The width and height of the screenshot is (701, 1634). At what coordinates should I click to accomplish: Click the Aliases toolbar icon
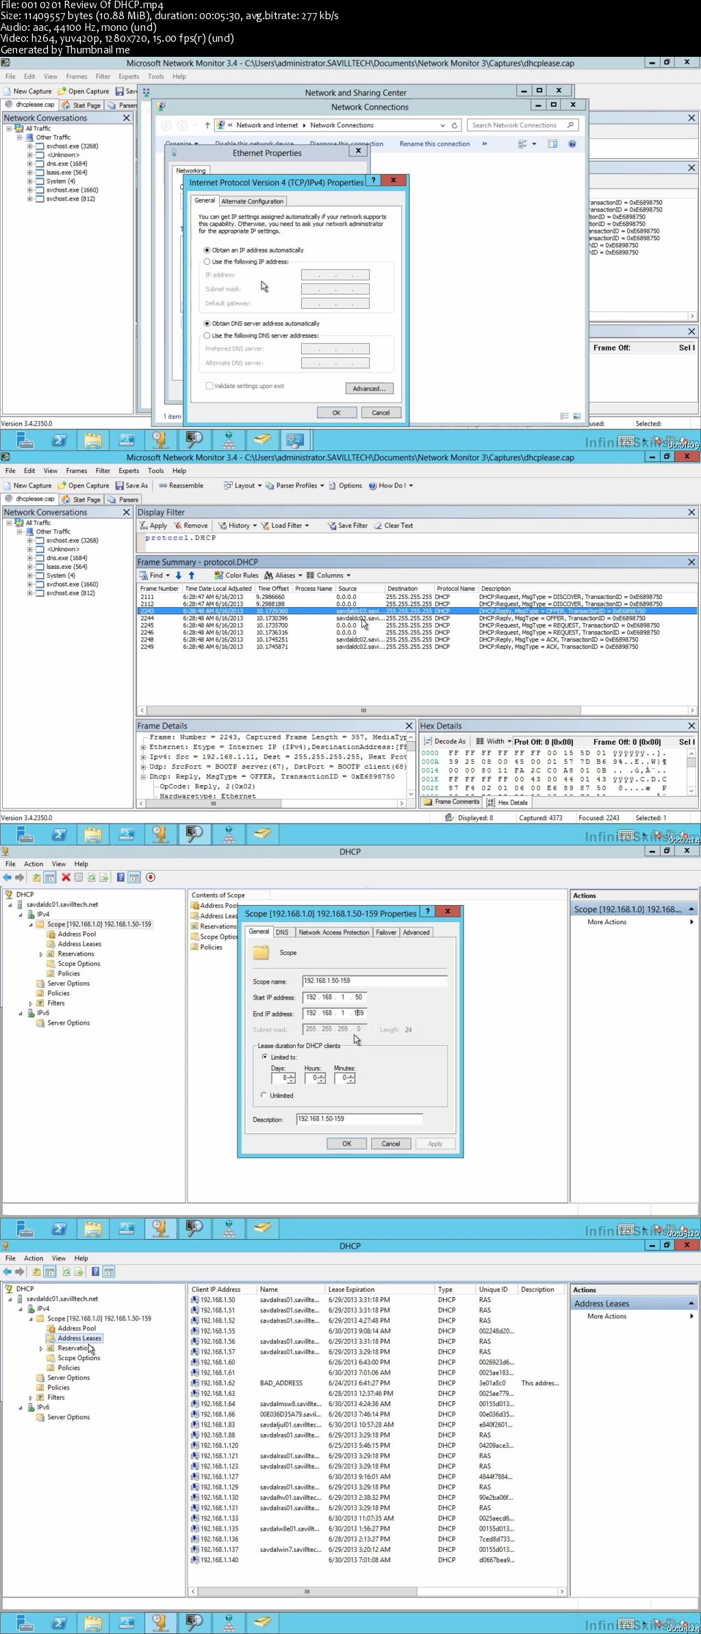click(x=269, y=575)
